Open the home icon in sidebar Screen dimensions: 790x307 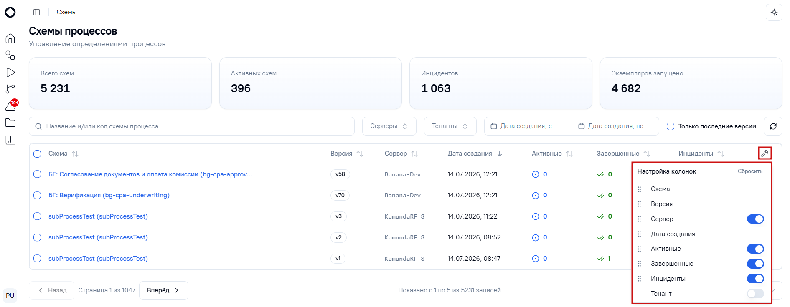(10, 38)
